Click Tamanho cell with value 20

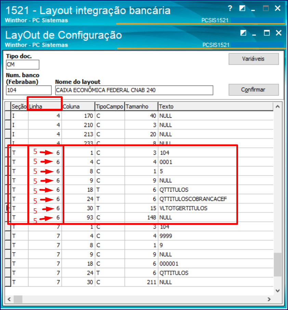click(x=141, y=134)
